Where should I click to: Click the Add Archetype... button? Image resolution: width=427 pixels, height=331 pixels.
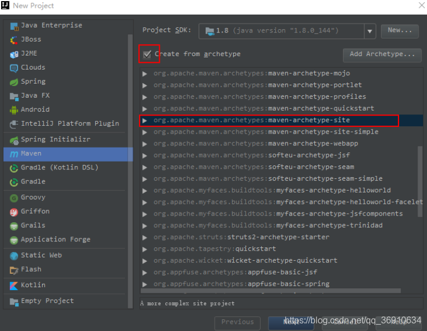tap(382, 55)
